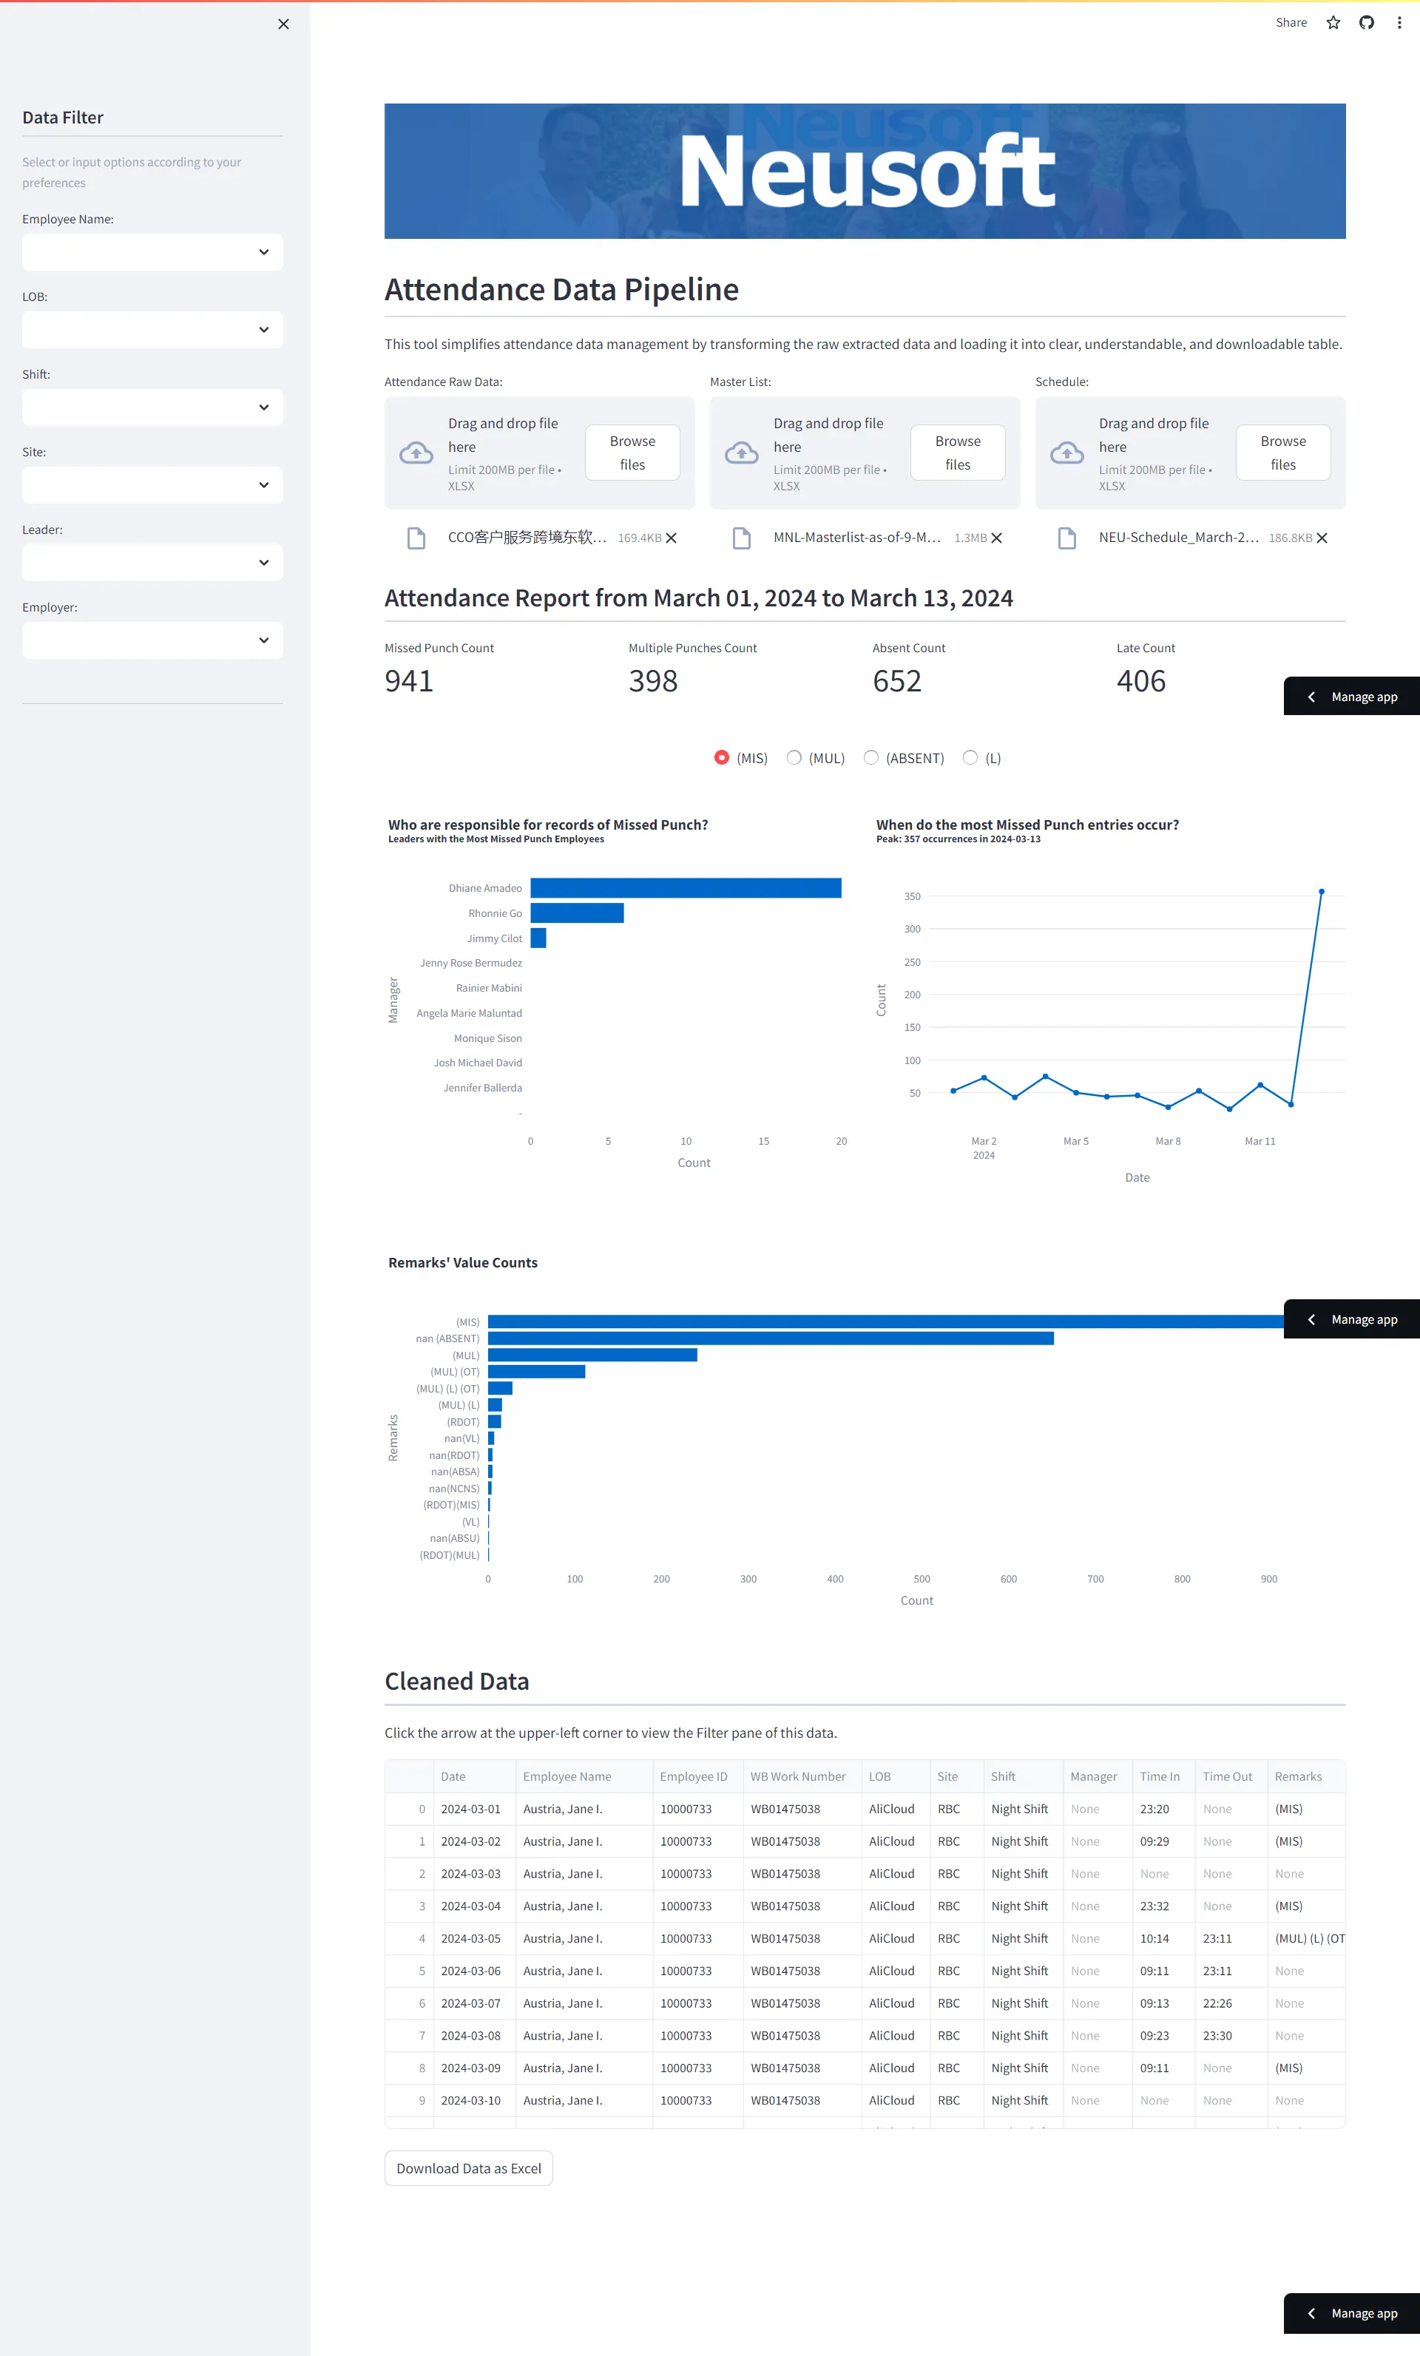The height and width of the screenshot is (2356, 1420).
Task: Browse files for Master List
Action: (x=957, y=453)
